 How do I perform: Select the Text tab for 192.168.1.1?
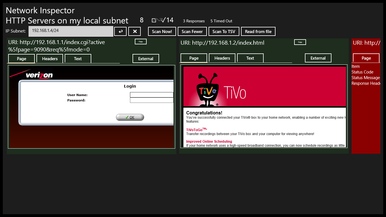point(78,59)
